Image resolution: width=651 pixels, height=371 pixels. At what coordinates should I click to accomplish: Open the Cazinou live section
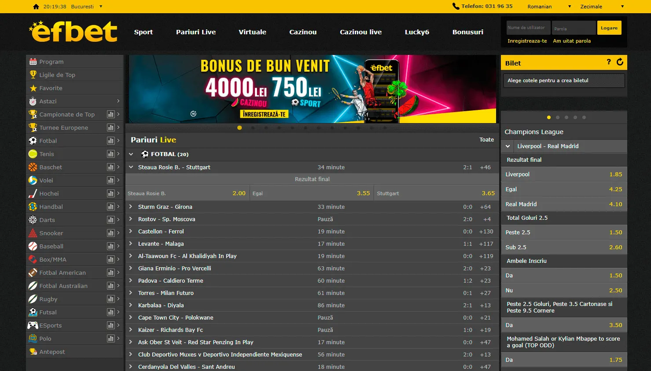click(360, 32)
